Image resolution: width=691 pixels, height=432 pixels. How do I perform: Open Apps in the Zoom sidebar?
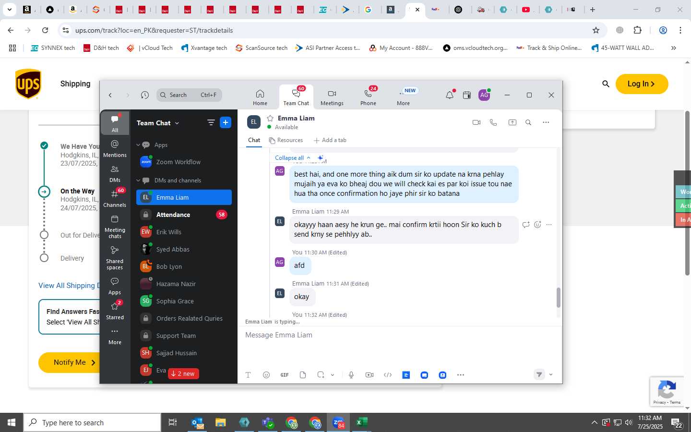(115, 286)
